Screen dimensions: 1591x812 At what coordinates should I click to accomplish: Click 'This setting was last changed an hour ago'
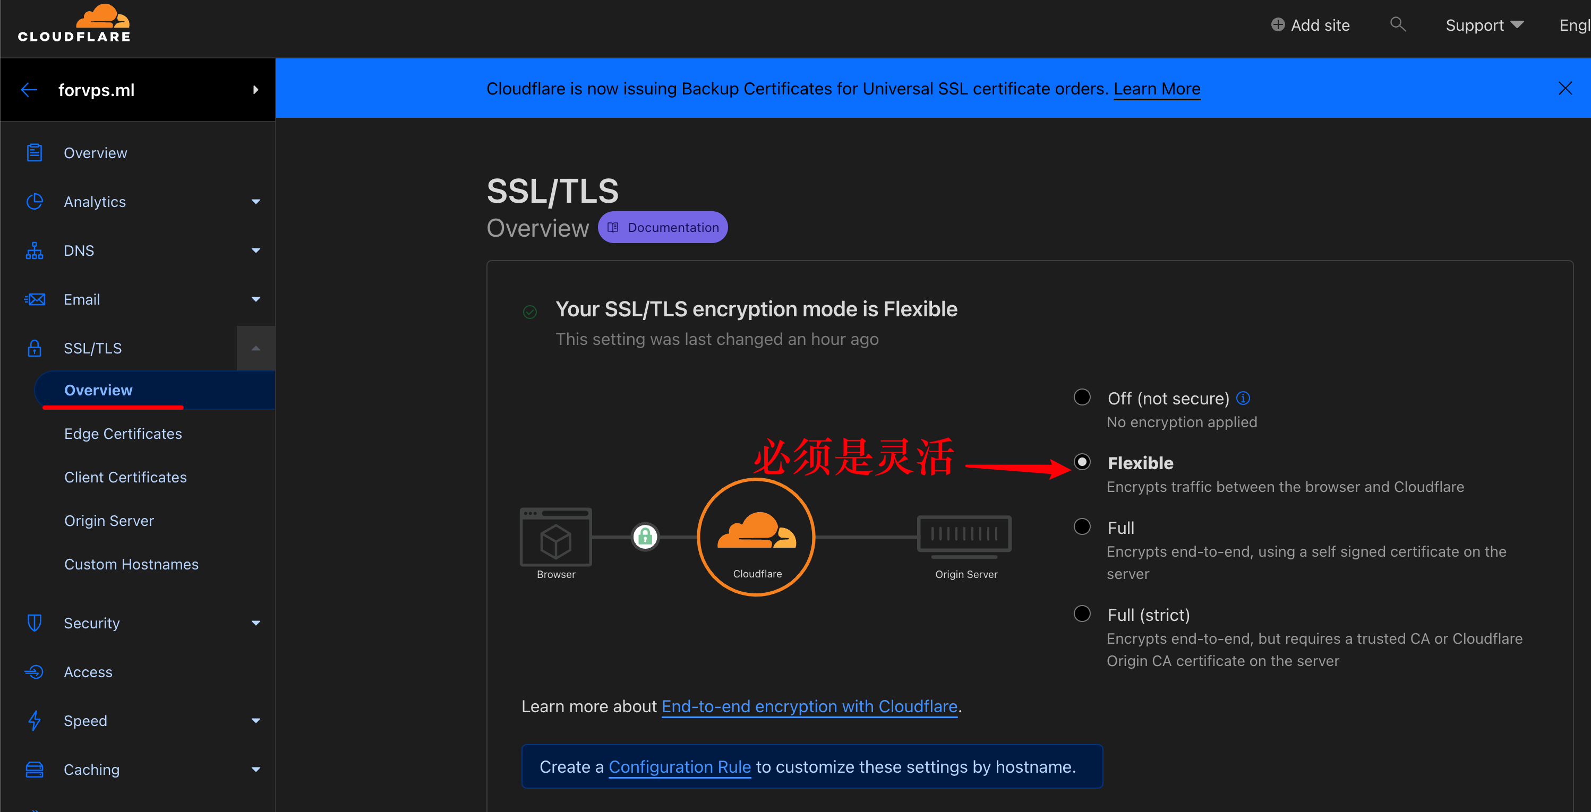(x=716, y=339)
